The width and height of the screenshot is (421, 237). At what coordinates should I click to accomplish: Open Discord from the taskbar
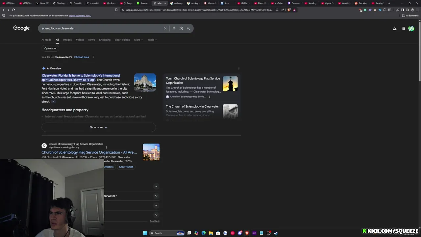240,233
